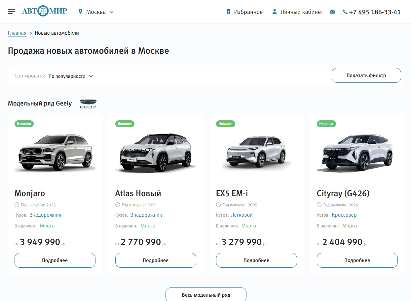411x301 pixels.
Task: Click the location pin icon near Москва
Action: [80, 12]
